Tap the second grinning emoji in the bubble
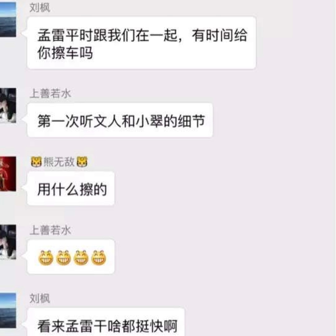336x336 pixels. pos(63,257)
